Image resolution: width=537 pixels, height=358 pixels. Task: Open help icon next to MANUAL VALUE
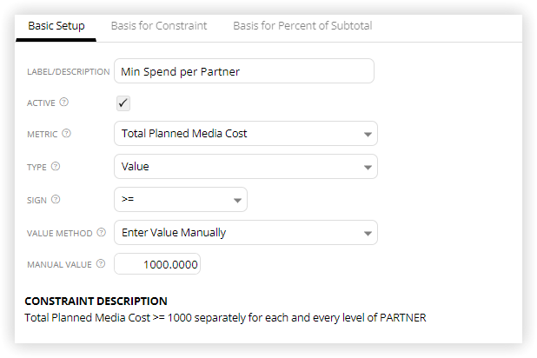point(101,263)
